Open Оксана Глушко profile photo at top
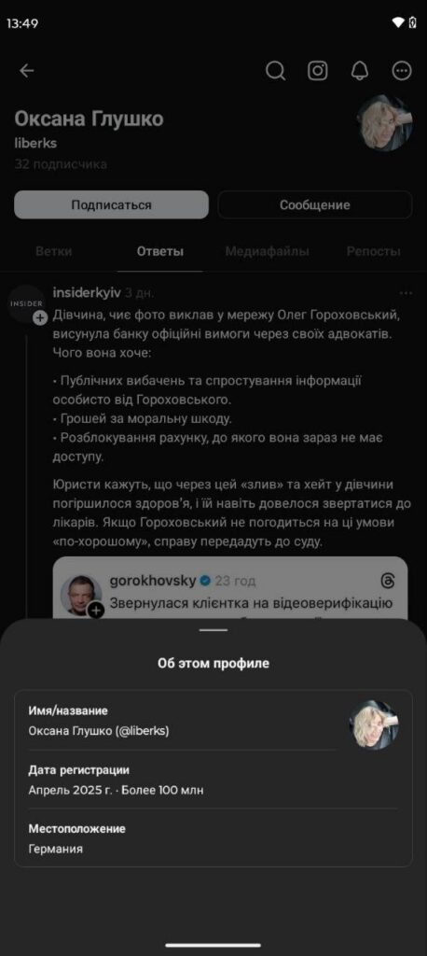 [385, 124]
